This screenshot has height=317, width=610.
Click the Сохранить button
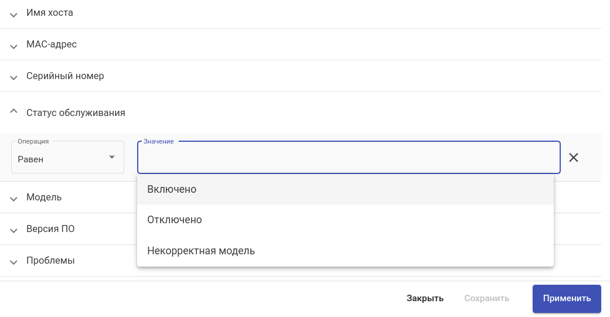tap(486, 298)
